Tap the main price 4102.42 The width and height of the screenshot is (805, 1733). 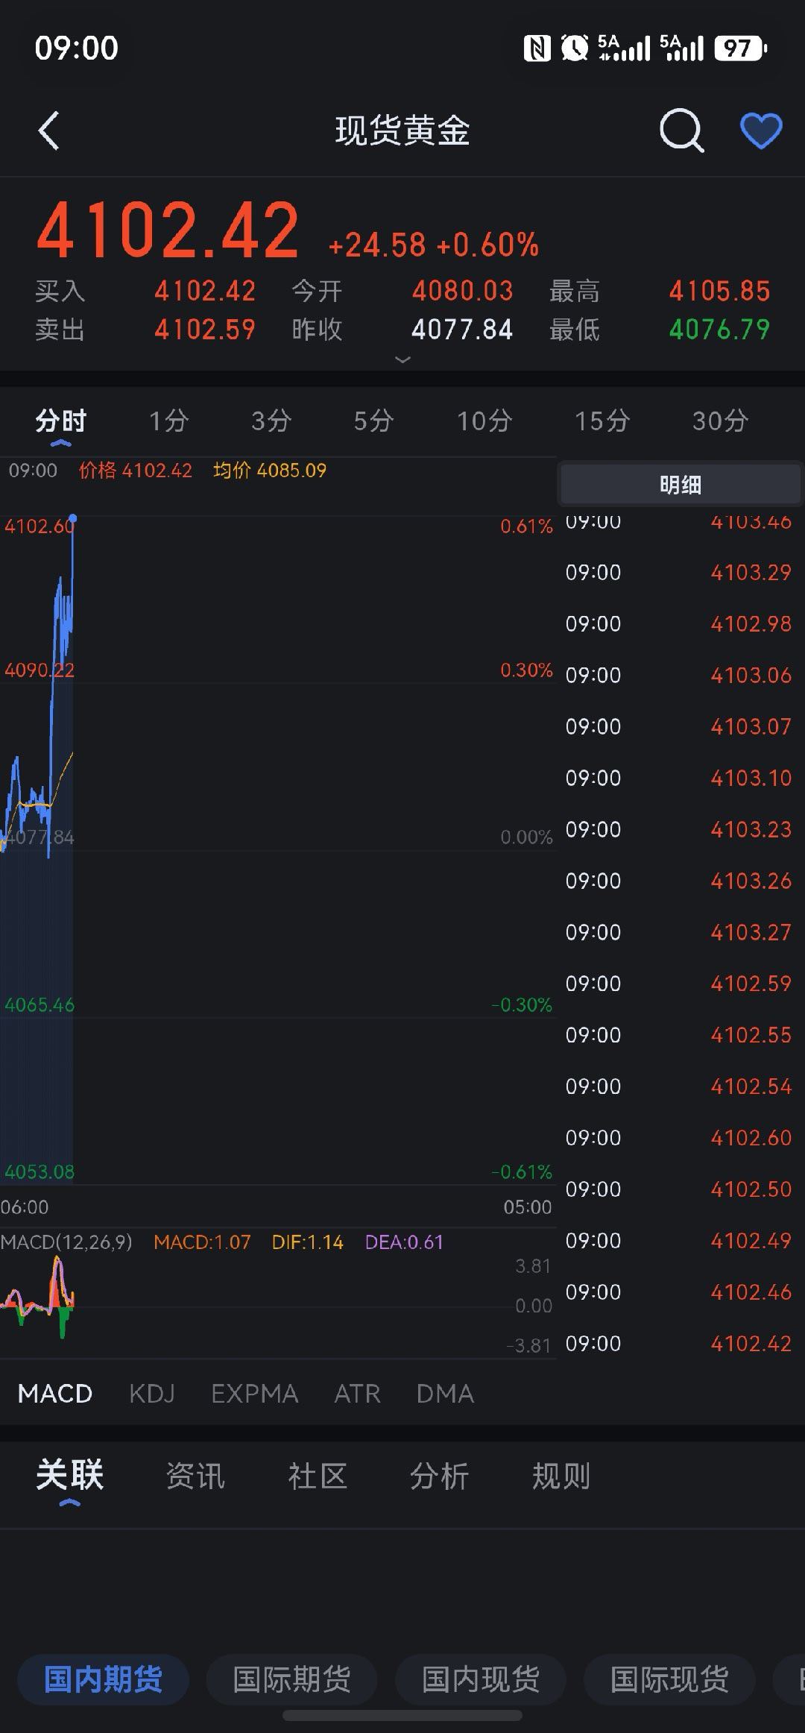click(168, 230)
